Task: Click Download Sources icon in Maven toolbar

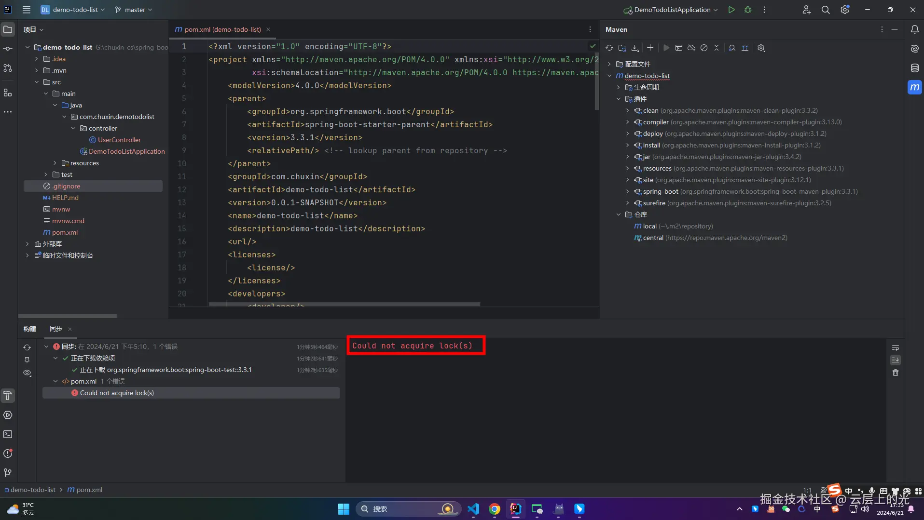Action: coord(635,48)
